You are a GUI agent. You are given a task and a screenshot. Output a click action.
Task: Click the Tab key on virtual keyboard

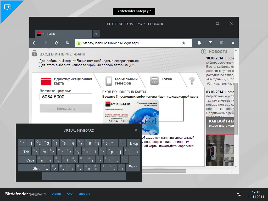pos(24,151)
